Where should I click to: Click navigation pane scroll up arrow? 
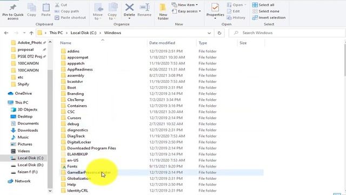pos(50,42)
